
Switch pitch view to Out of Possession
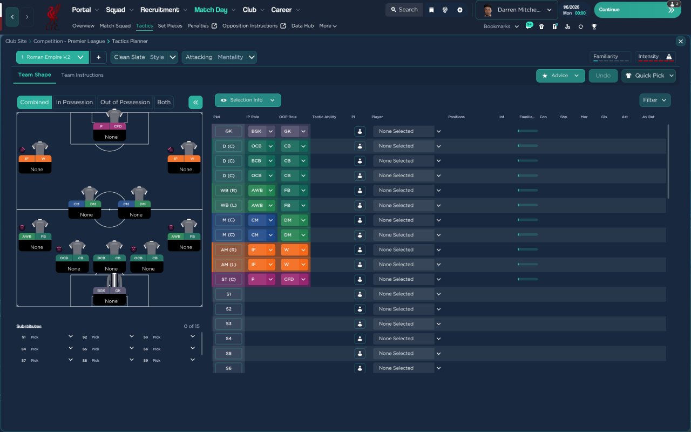click(125, 102)
